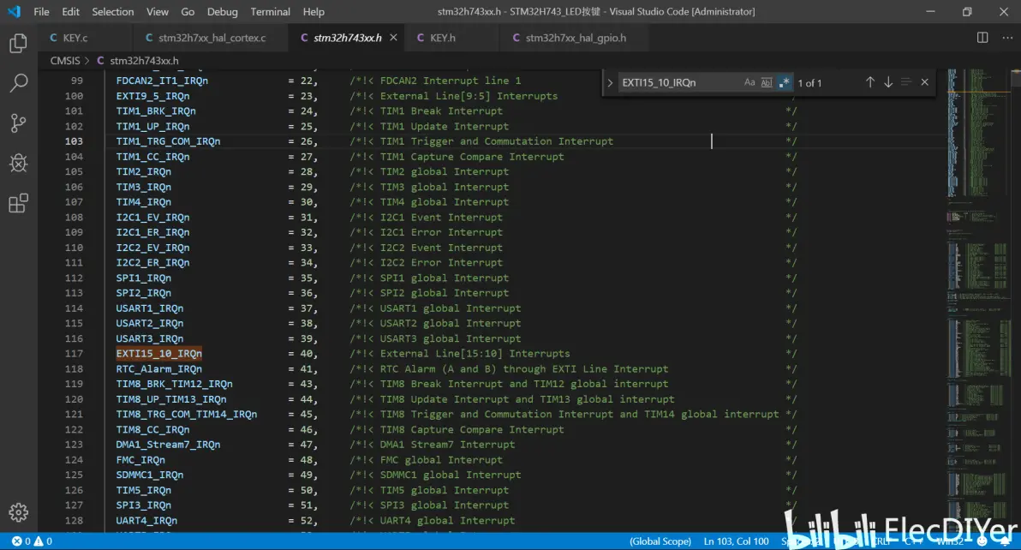Screen dimensions: 1021x550
Task: Open the Source Control view
Action: pos(18,123)
